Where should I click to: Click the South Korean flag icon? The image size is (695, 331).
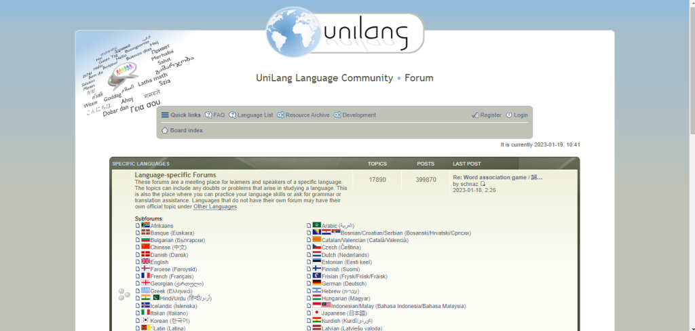[145, 320]
